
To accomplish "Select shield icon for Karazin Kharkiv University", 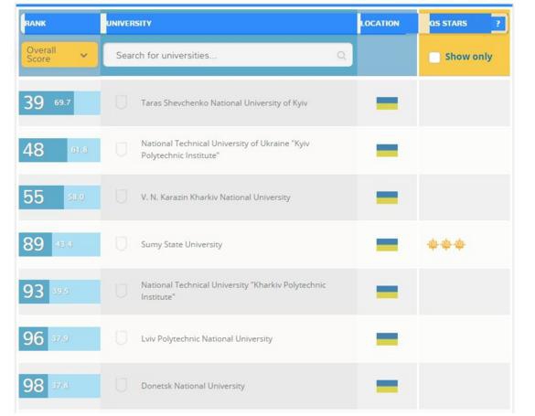I will [x=121, y=197].
